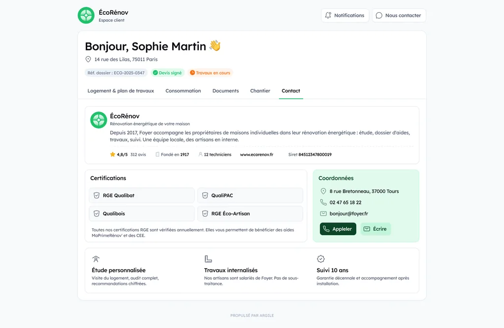Open the Consommation tab
The height and width of the screenshot is (328, 504).
(x=183, y=91)
